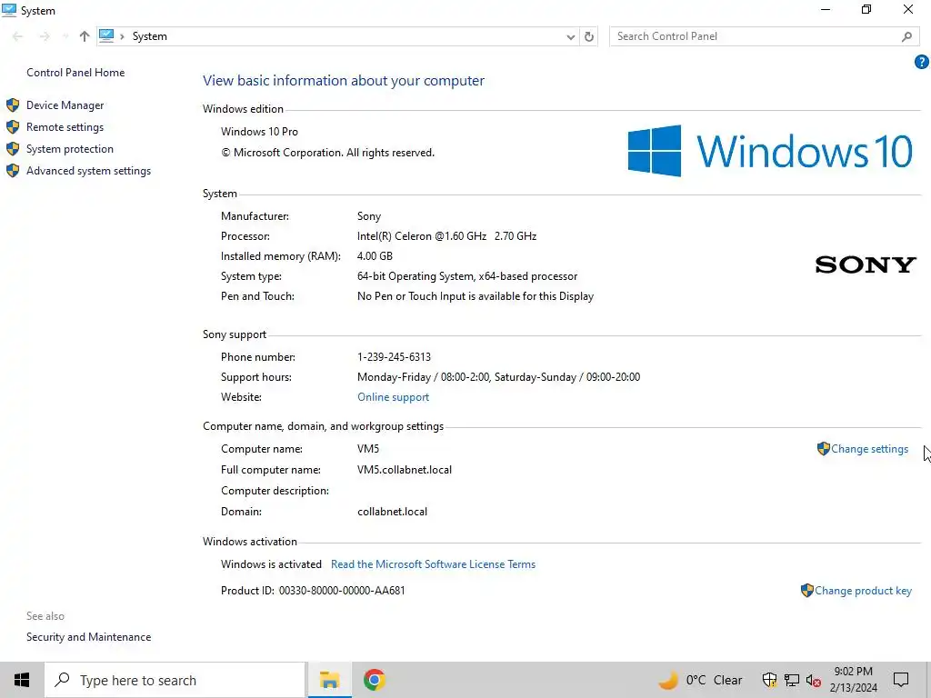
Task: Click the taskbar search box
Action: coord(175,680)
